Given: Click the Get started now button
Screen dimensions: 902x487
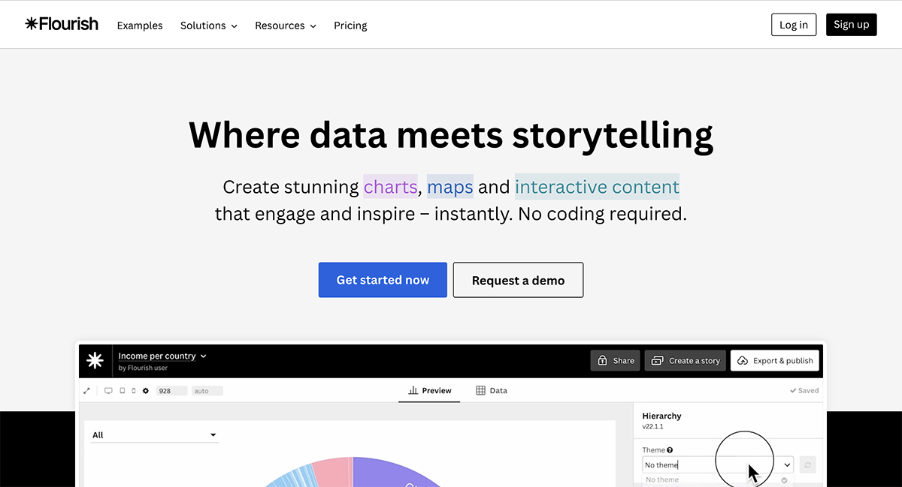Looking at the screenshot, I should click(x=383, y=280).
